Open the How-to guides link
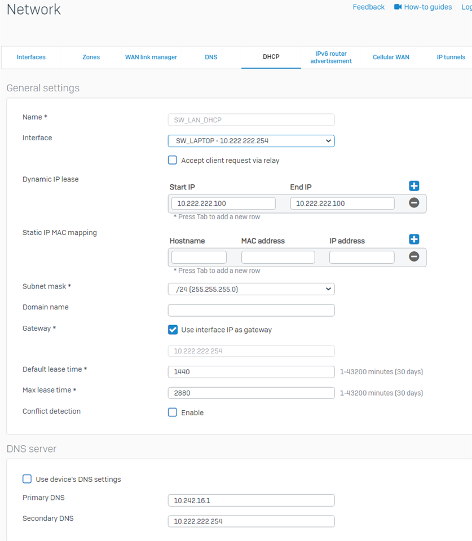Image resolution: width=472 pixels, height=541 pixels. (429, 7)
